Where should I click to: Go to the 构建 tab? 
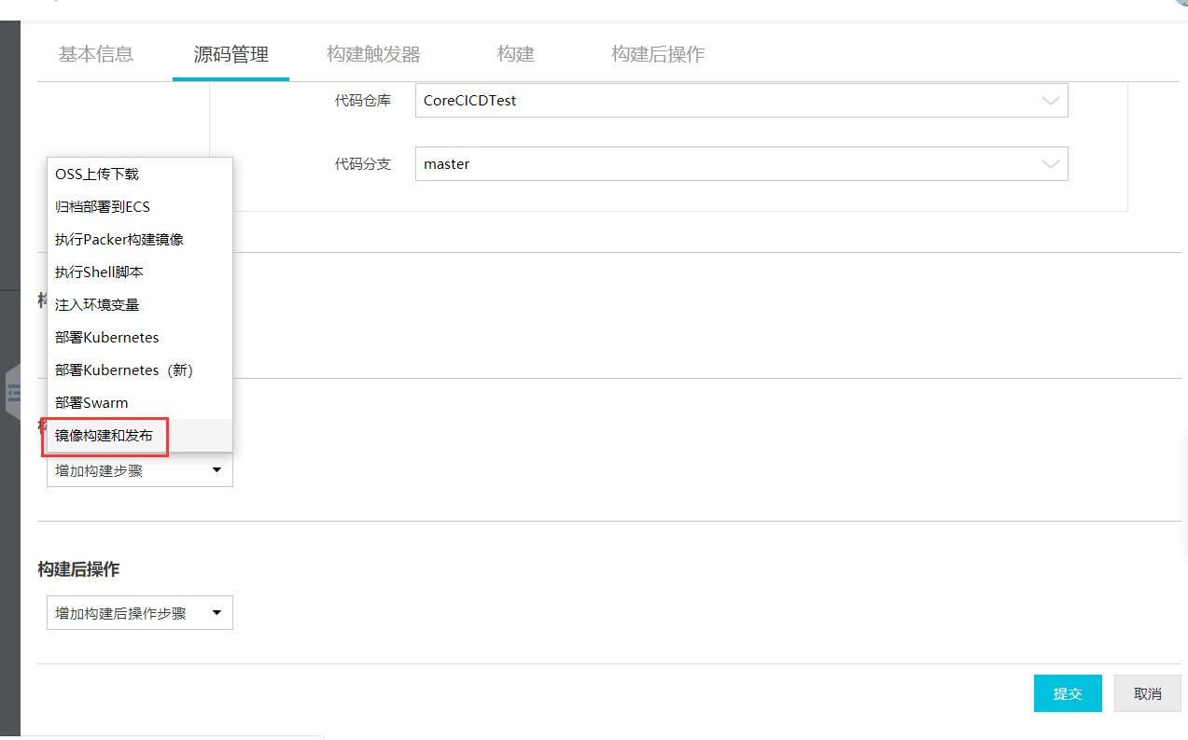(x=516, y=54)
